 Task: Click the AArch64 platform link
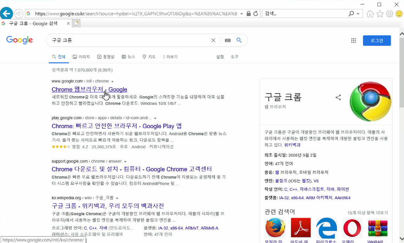(342, 198)
